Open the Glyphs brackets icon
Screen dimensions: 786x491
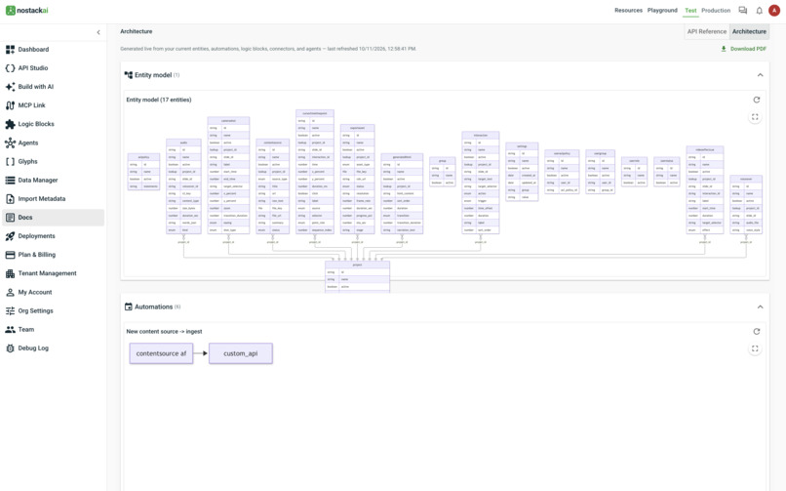click(x=10, y=161)
